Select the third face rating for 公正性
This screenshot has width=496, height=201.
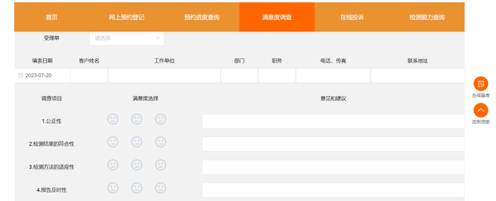pos(160,119)
